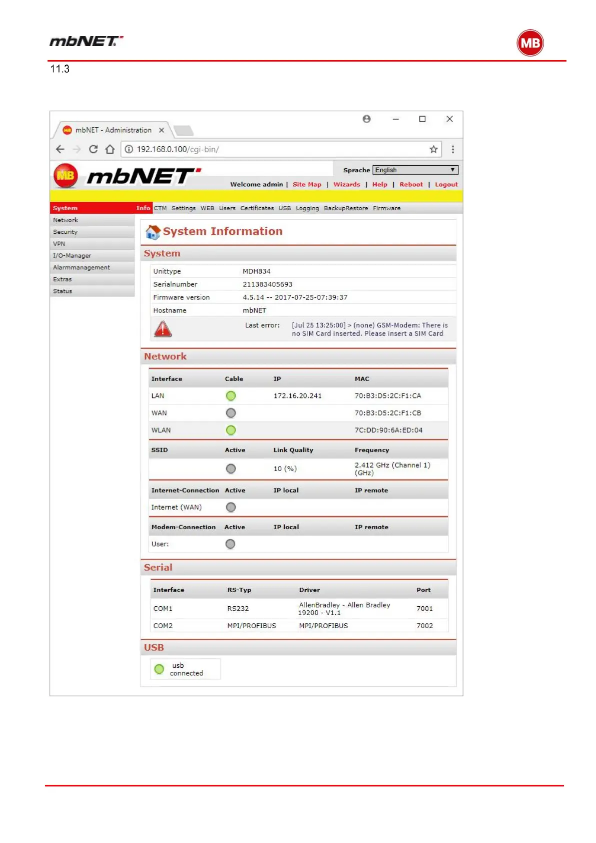The image size is (596, 843).
Task: Click the LAN cable status indicator
Action: (231, 396)
